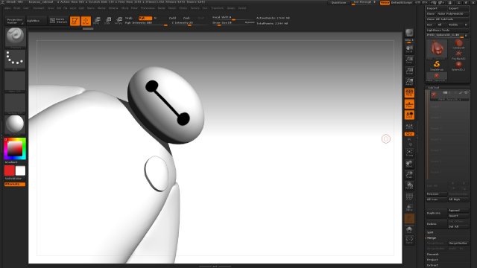Click the right-shelf Scale view icon
This screenshot has height=268, width=477.
pos(409,175)
